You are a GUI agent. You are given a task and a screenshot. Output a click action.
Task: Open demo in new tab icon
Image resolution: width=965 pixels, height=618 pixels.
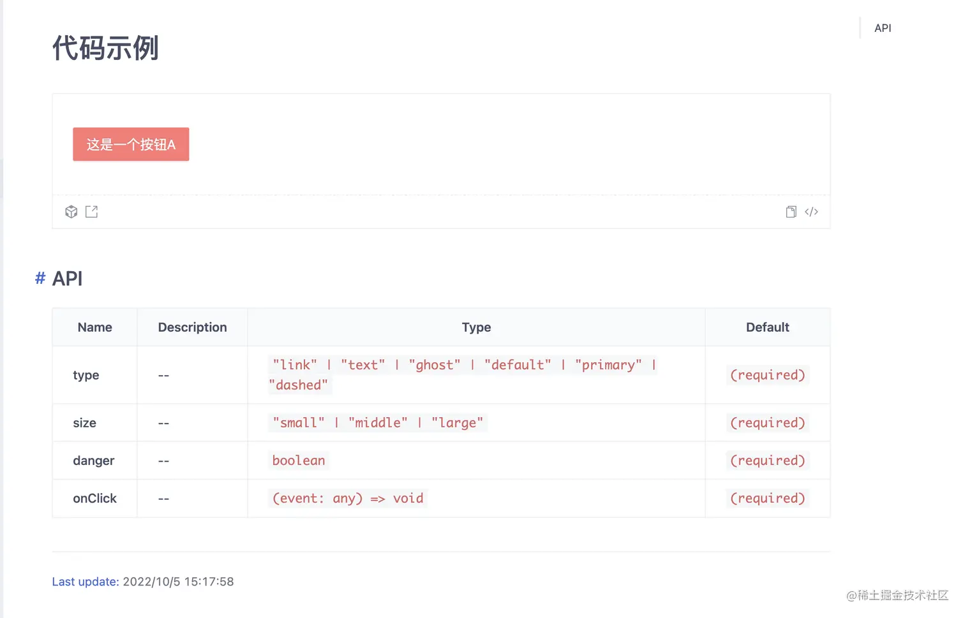[x=92, y=212]
